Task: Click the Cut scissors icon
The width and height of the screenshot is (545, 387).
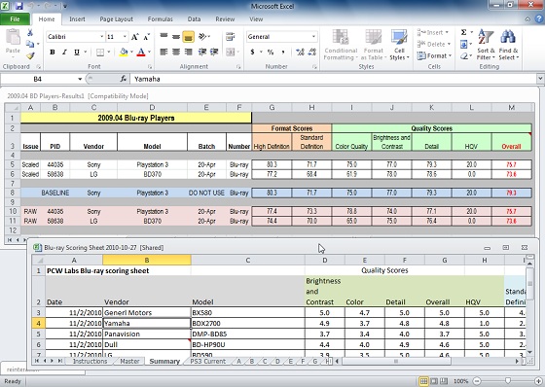Action: tap(30, 33)
